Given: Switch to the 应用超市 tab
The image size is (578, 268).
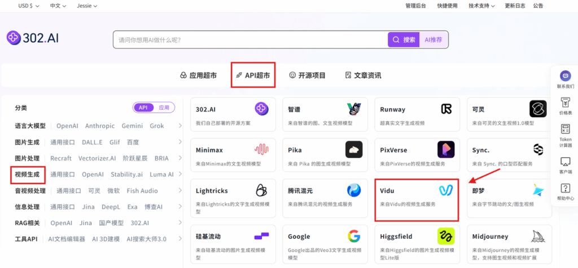Looking at the screenshot, I should 198,75.
